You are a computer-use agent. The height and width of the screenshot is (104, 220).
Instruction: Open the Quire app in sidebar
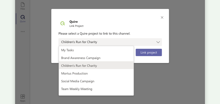tap(23, 19)
